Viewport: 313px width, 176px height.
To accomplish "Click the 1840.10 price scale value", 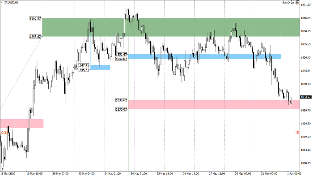I will [x=306, y=84].
